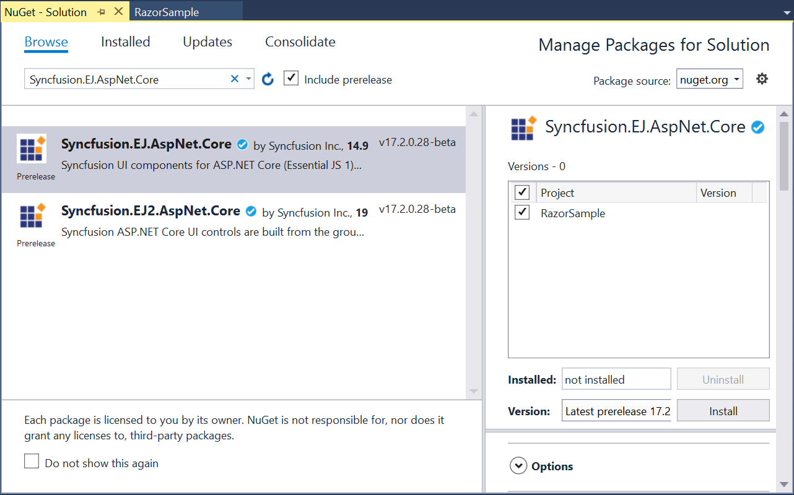Select the Syncfusion.EJ2.AspNet.Core package icon
Screen dimensions: 794x495
[32, 215]
